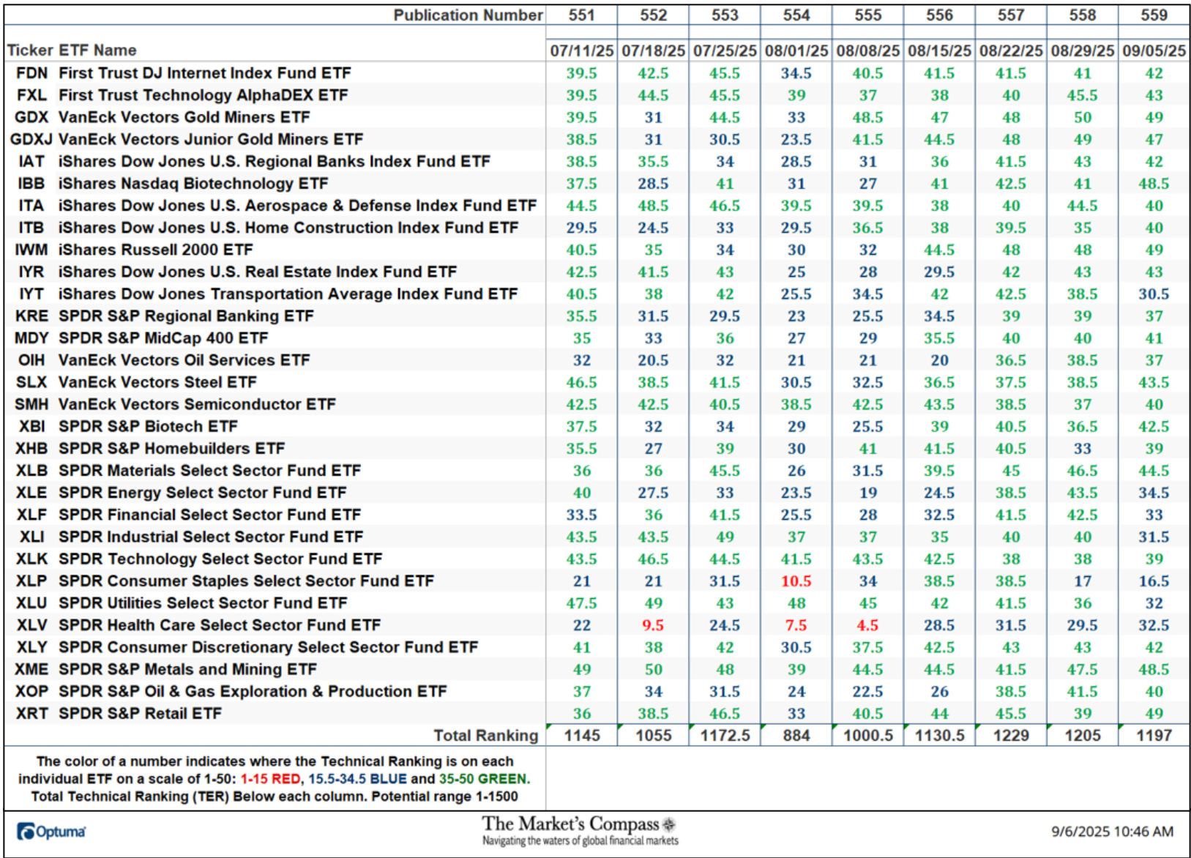1191x858 pixels.
Task: Click red 4.5 value in XLV row
Action: tap(868, 625)
